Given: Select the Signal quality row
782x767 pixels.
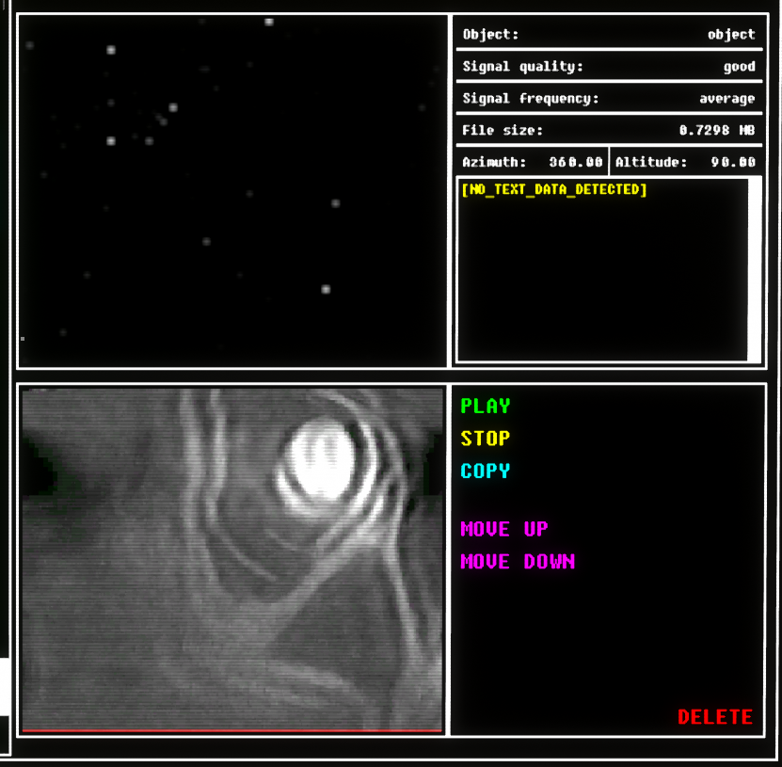Looking at the screenshot, I should click(608, 67).
